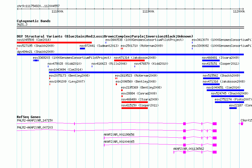
Task: Click the 9q31.3 cytogenetic band bar
Action: tap(130, 28)
